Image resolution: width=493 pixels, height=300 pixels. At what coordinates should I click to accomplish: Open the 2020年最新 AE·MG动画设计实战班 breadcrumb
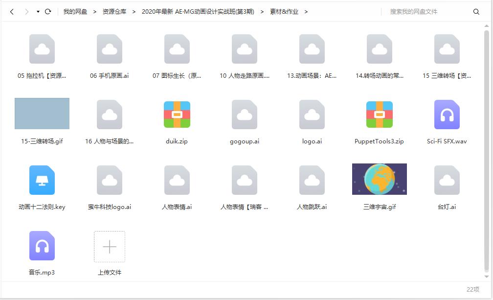198,12
